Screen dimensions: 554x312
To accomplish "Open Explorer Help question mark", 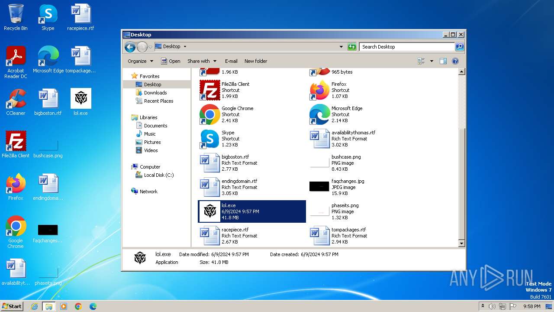I will (x=455, y=61).
